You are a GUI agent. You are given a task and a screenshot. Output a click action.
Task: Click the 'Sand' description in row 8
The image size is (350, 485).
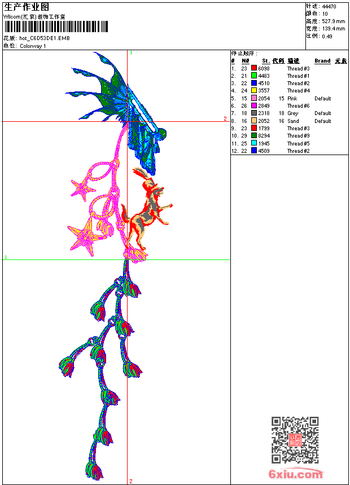293,121
